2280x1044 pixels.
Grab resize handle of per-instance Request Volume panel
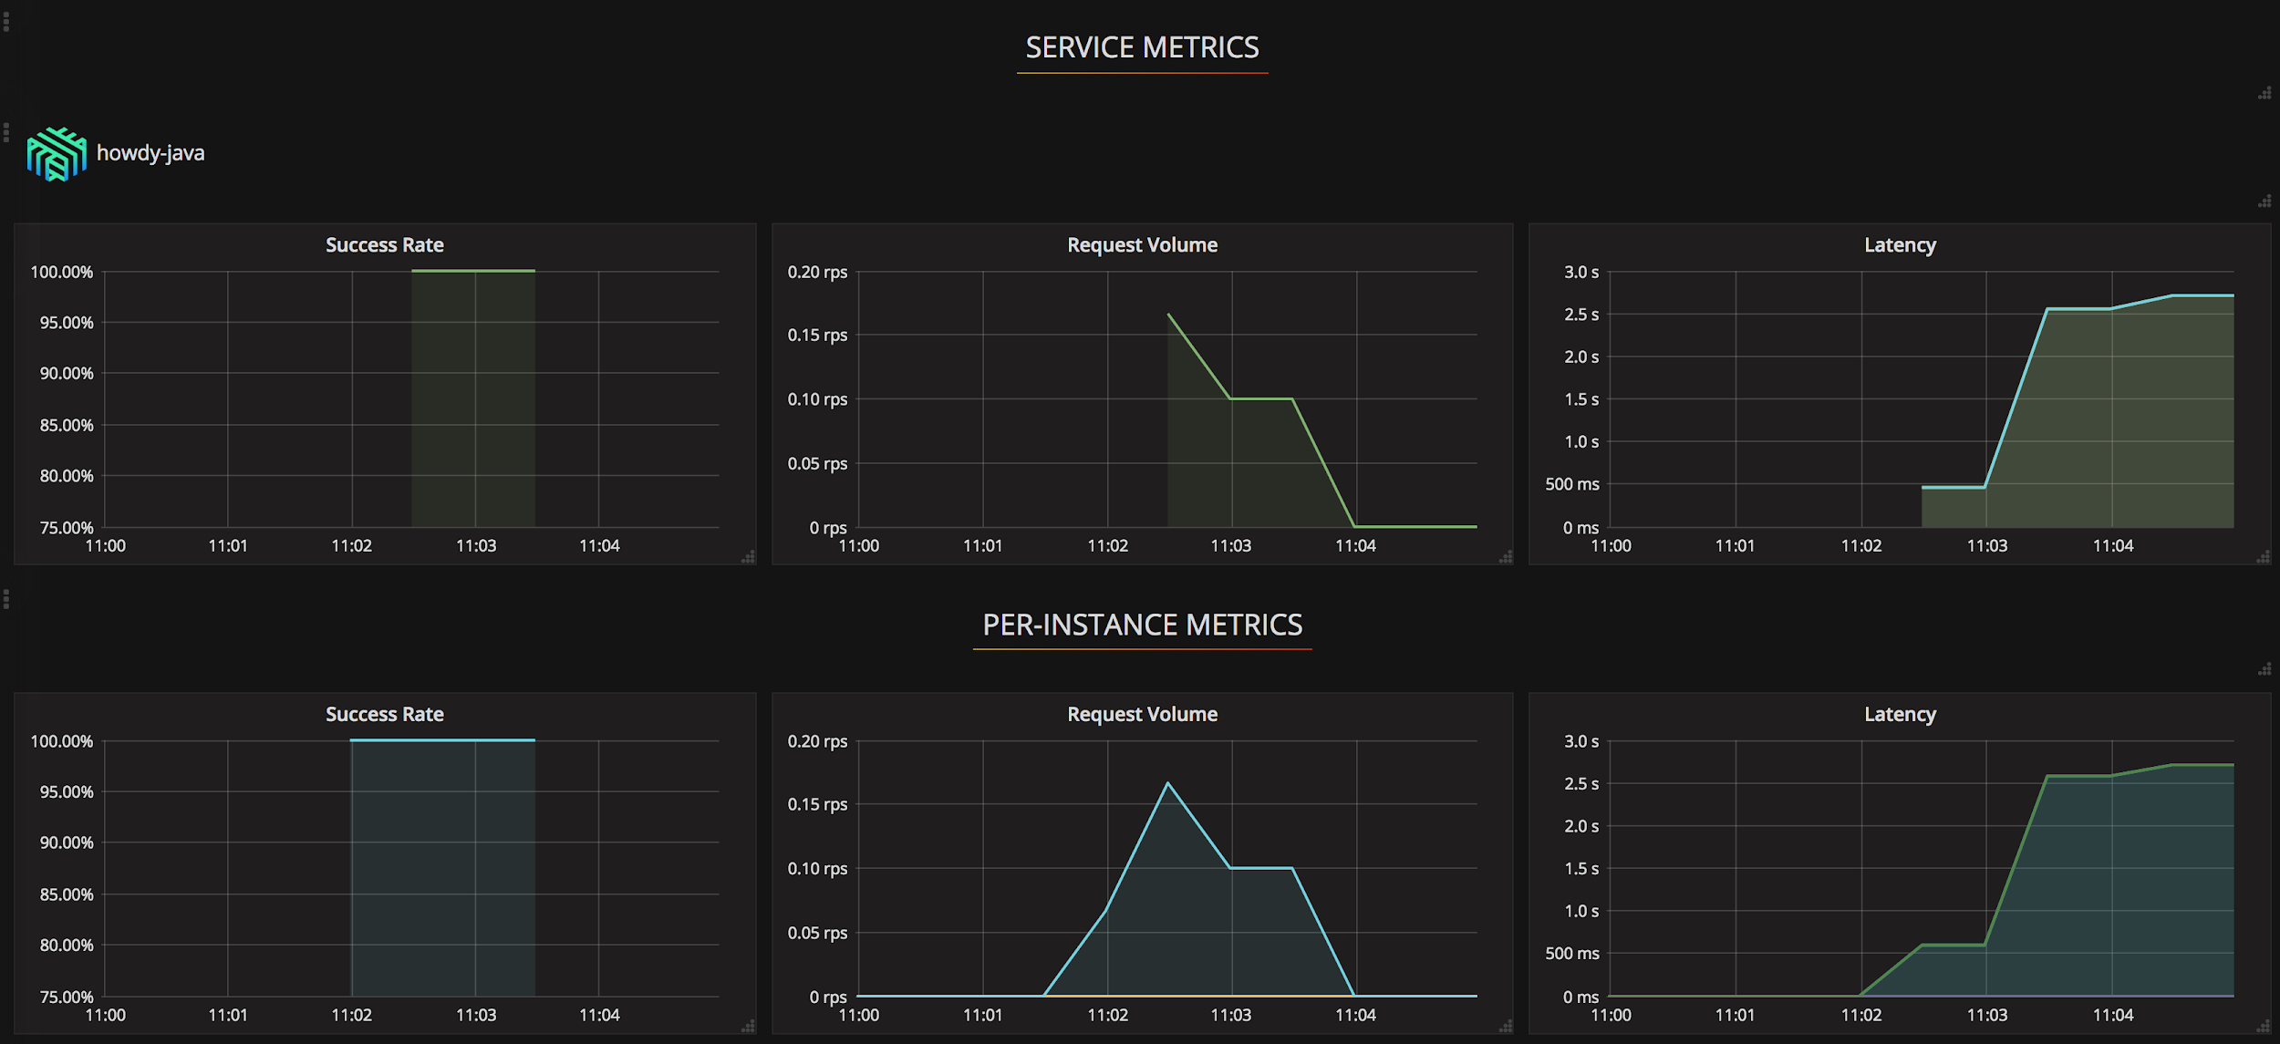click(1505, 1026)
